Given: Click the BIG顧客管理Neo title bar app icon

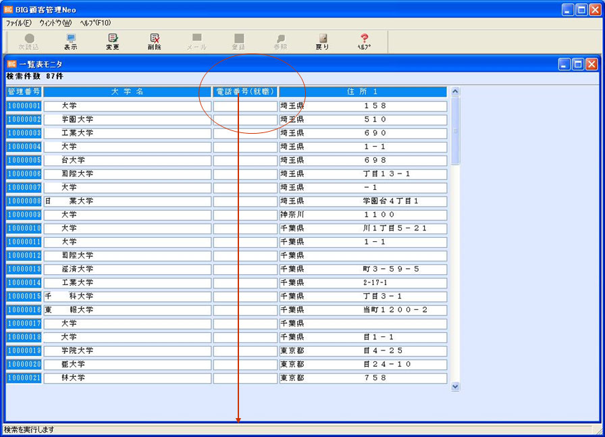Looking at the screenshot, I should [8, 9].
